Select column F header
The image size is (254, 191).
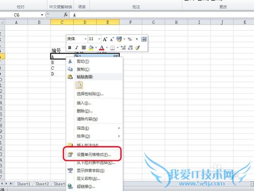point(131,22)
